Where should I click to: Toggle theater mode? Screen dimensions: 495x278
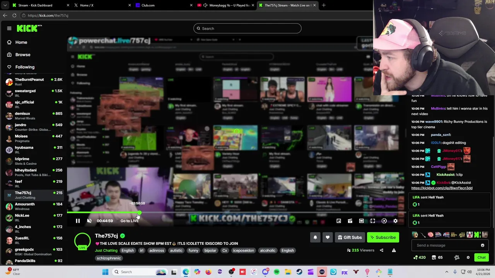[x=361, y=221]
